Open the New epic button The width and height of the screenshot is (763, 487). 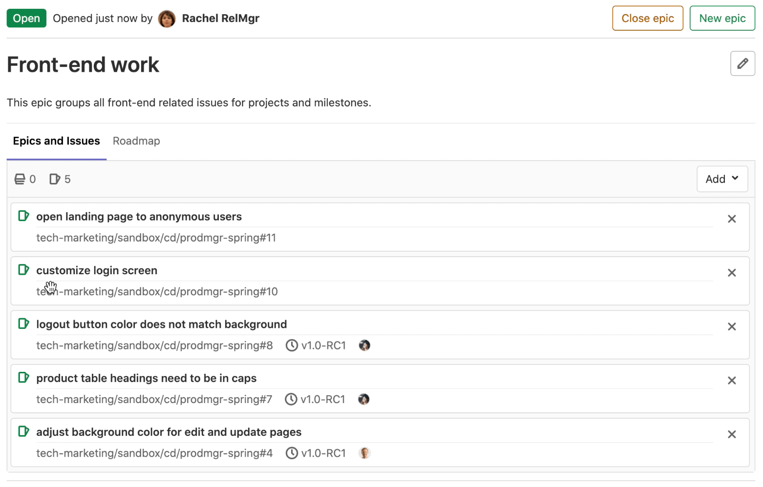point(722,18)
